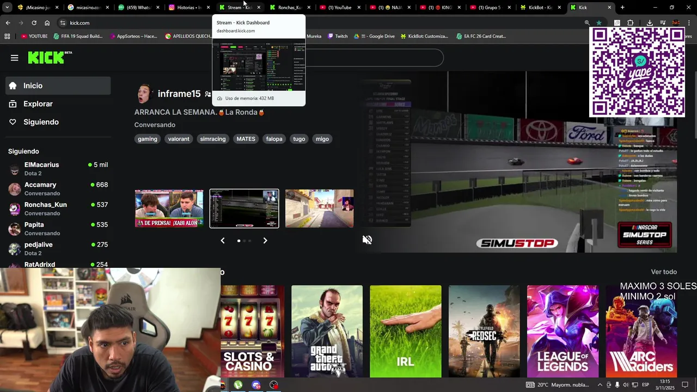Image resolution: width=697 pixels, height=392 pixels.
Task: Click the Kick search input field
Action: 375,58
